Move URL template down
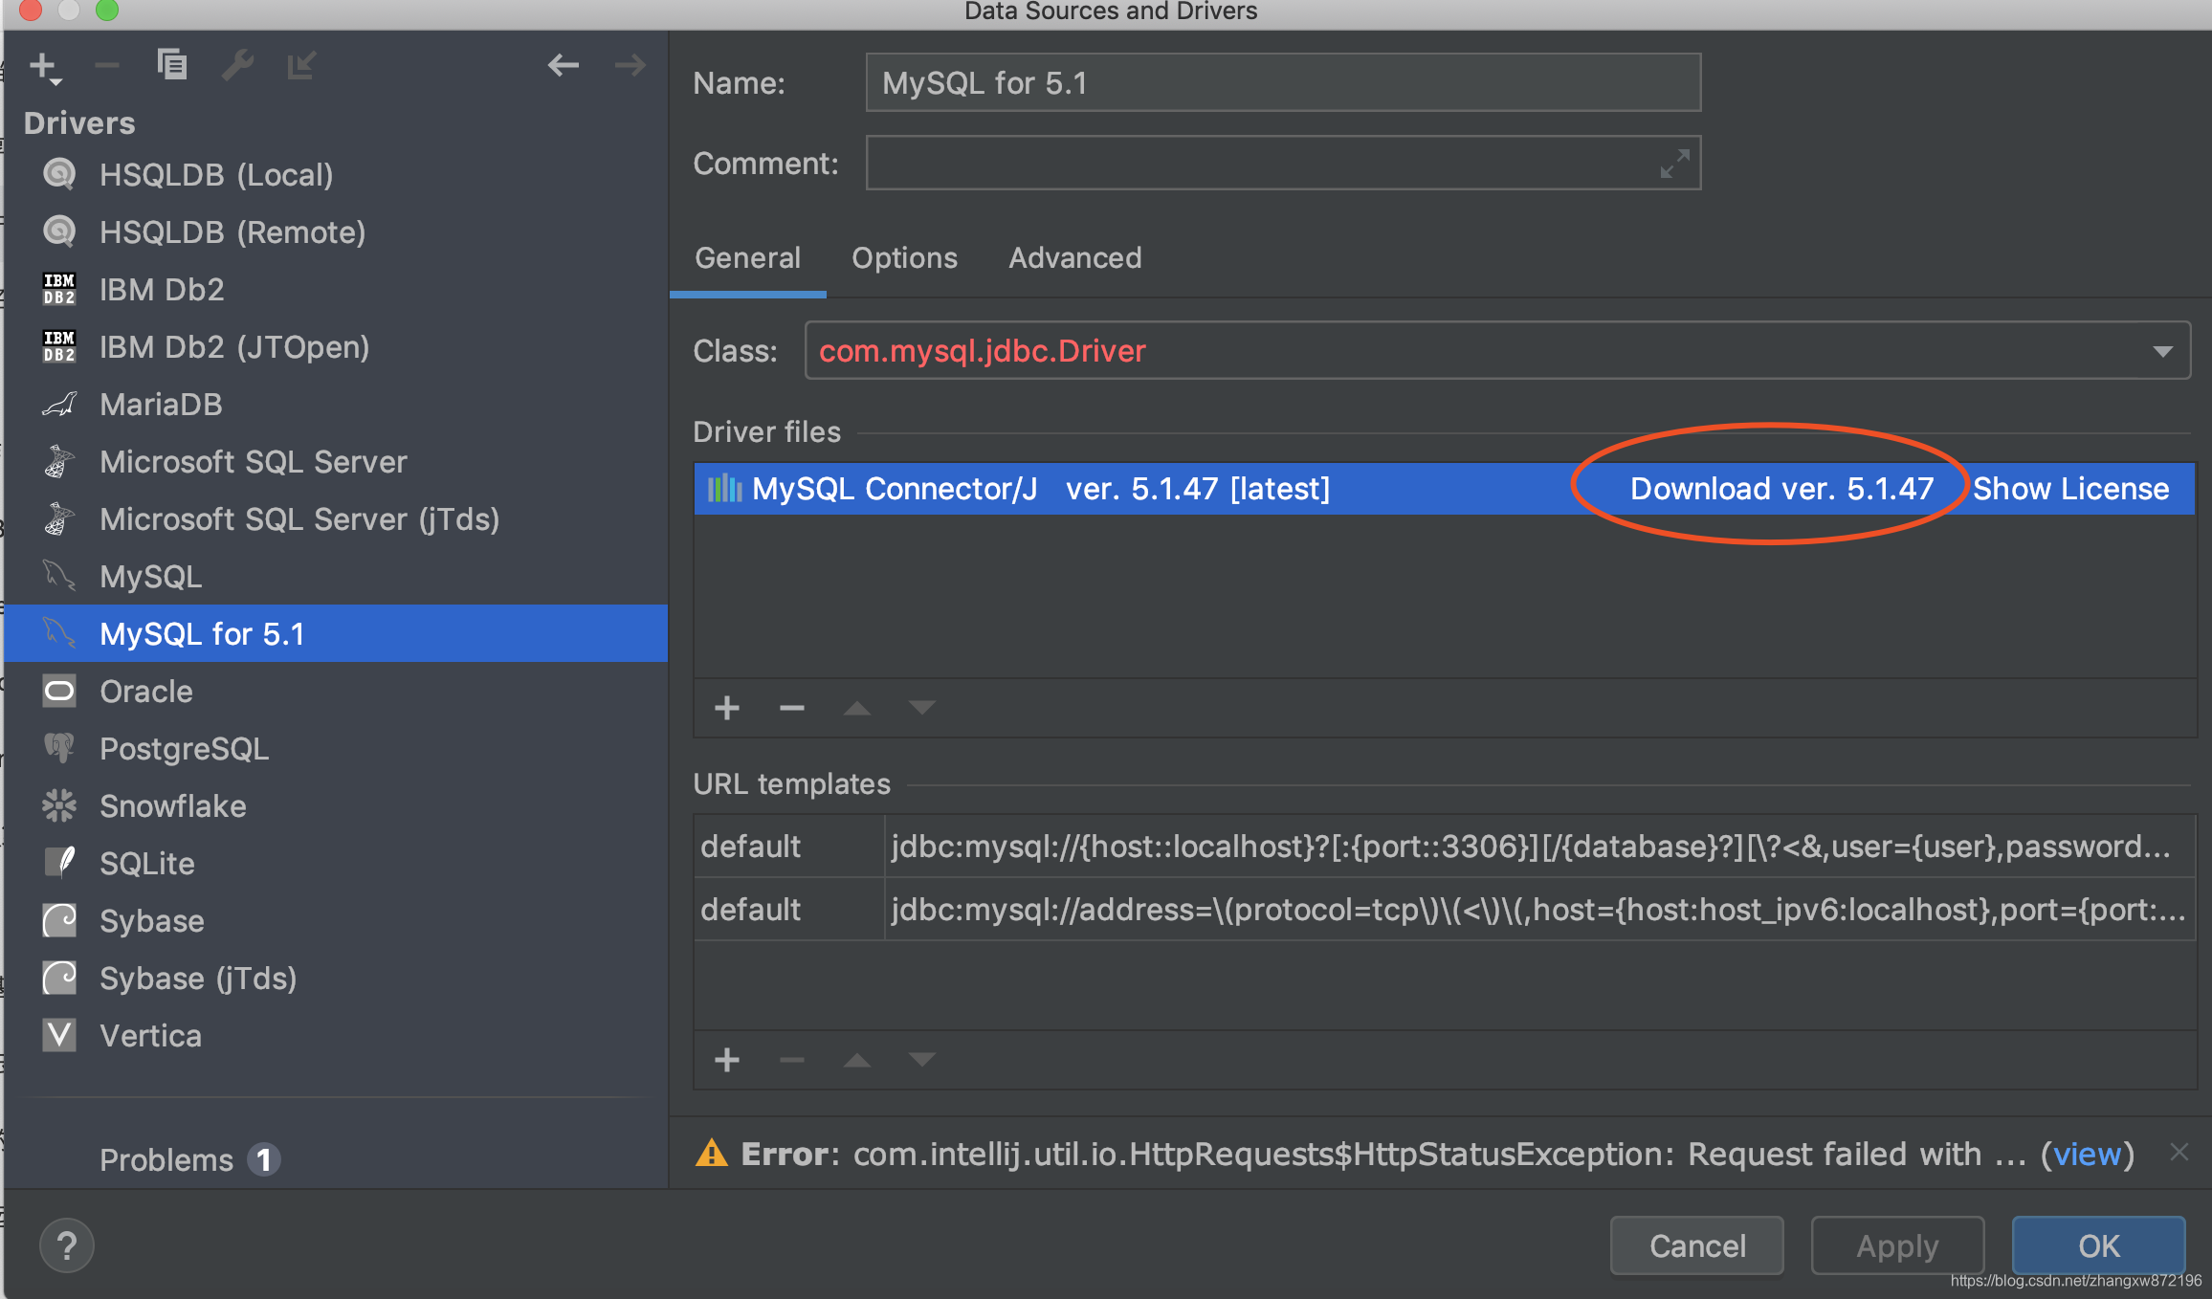The height and width of the screenshot is (1299, 2212). [x=922, y=1060]
